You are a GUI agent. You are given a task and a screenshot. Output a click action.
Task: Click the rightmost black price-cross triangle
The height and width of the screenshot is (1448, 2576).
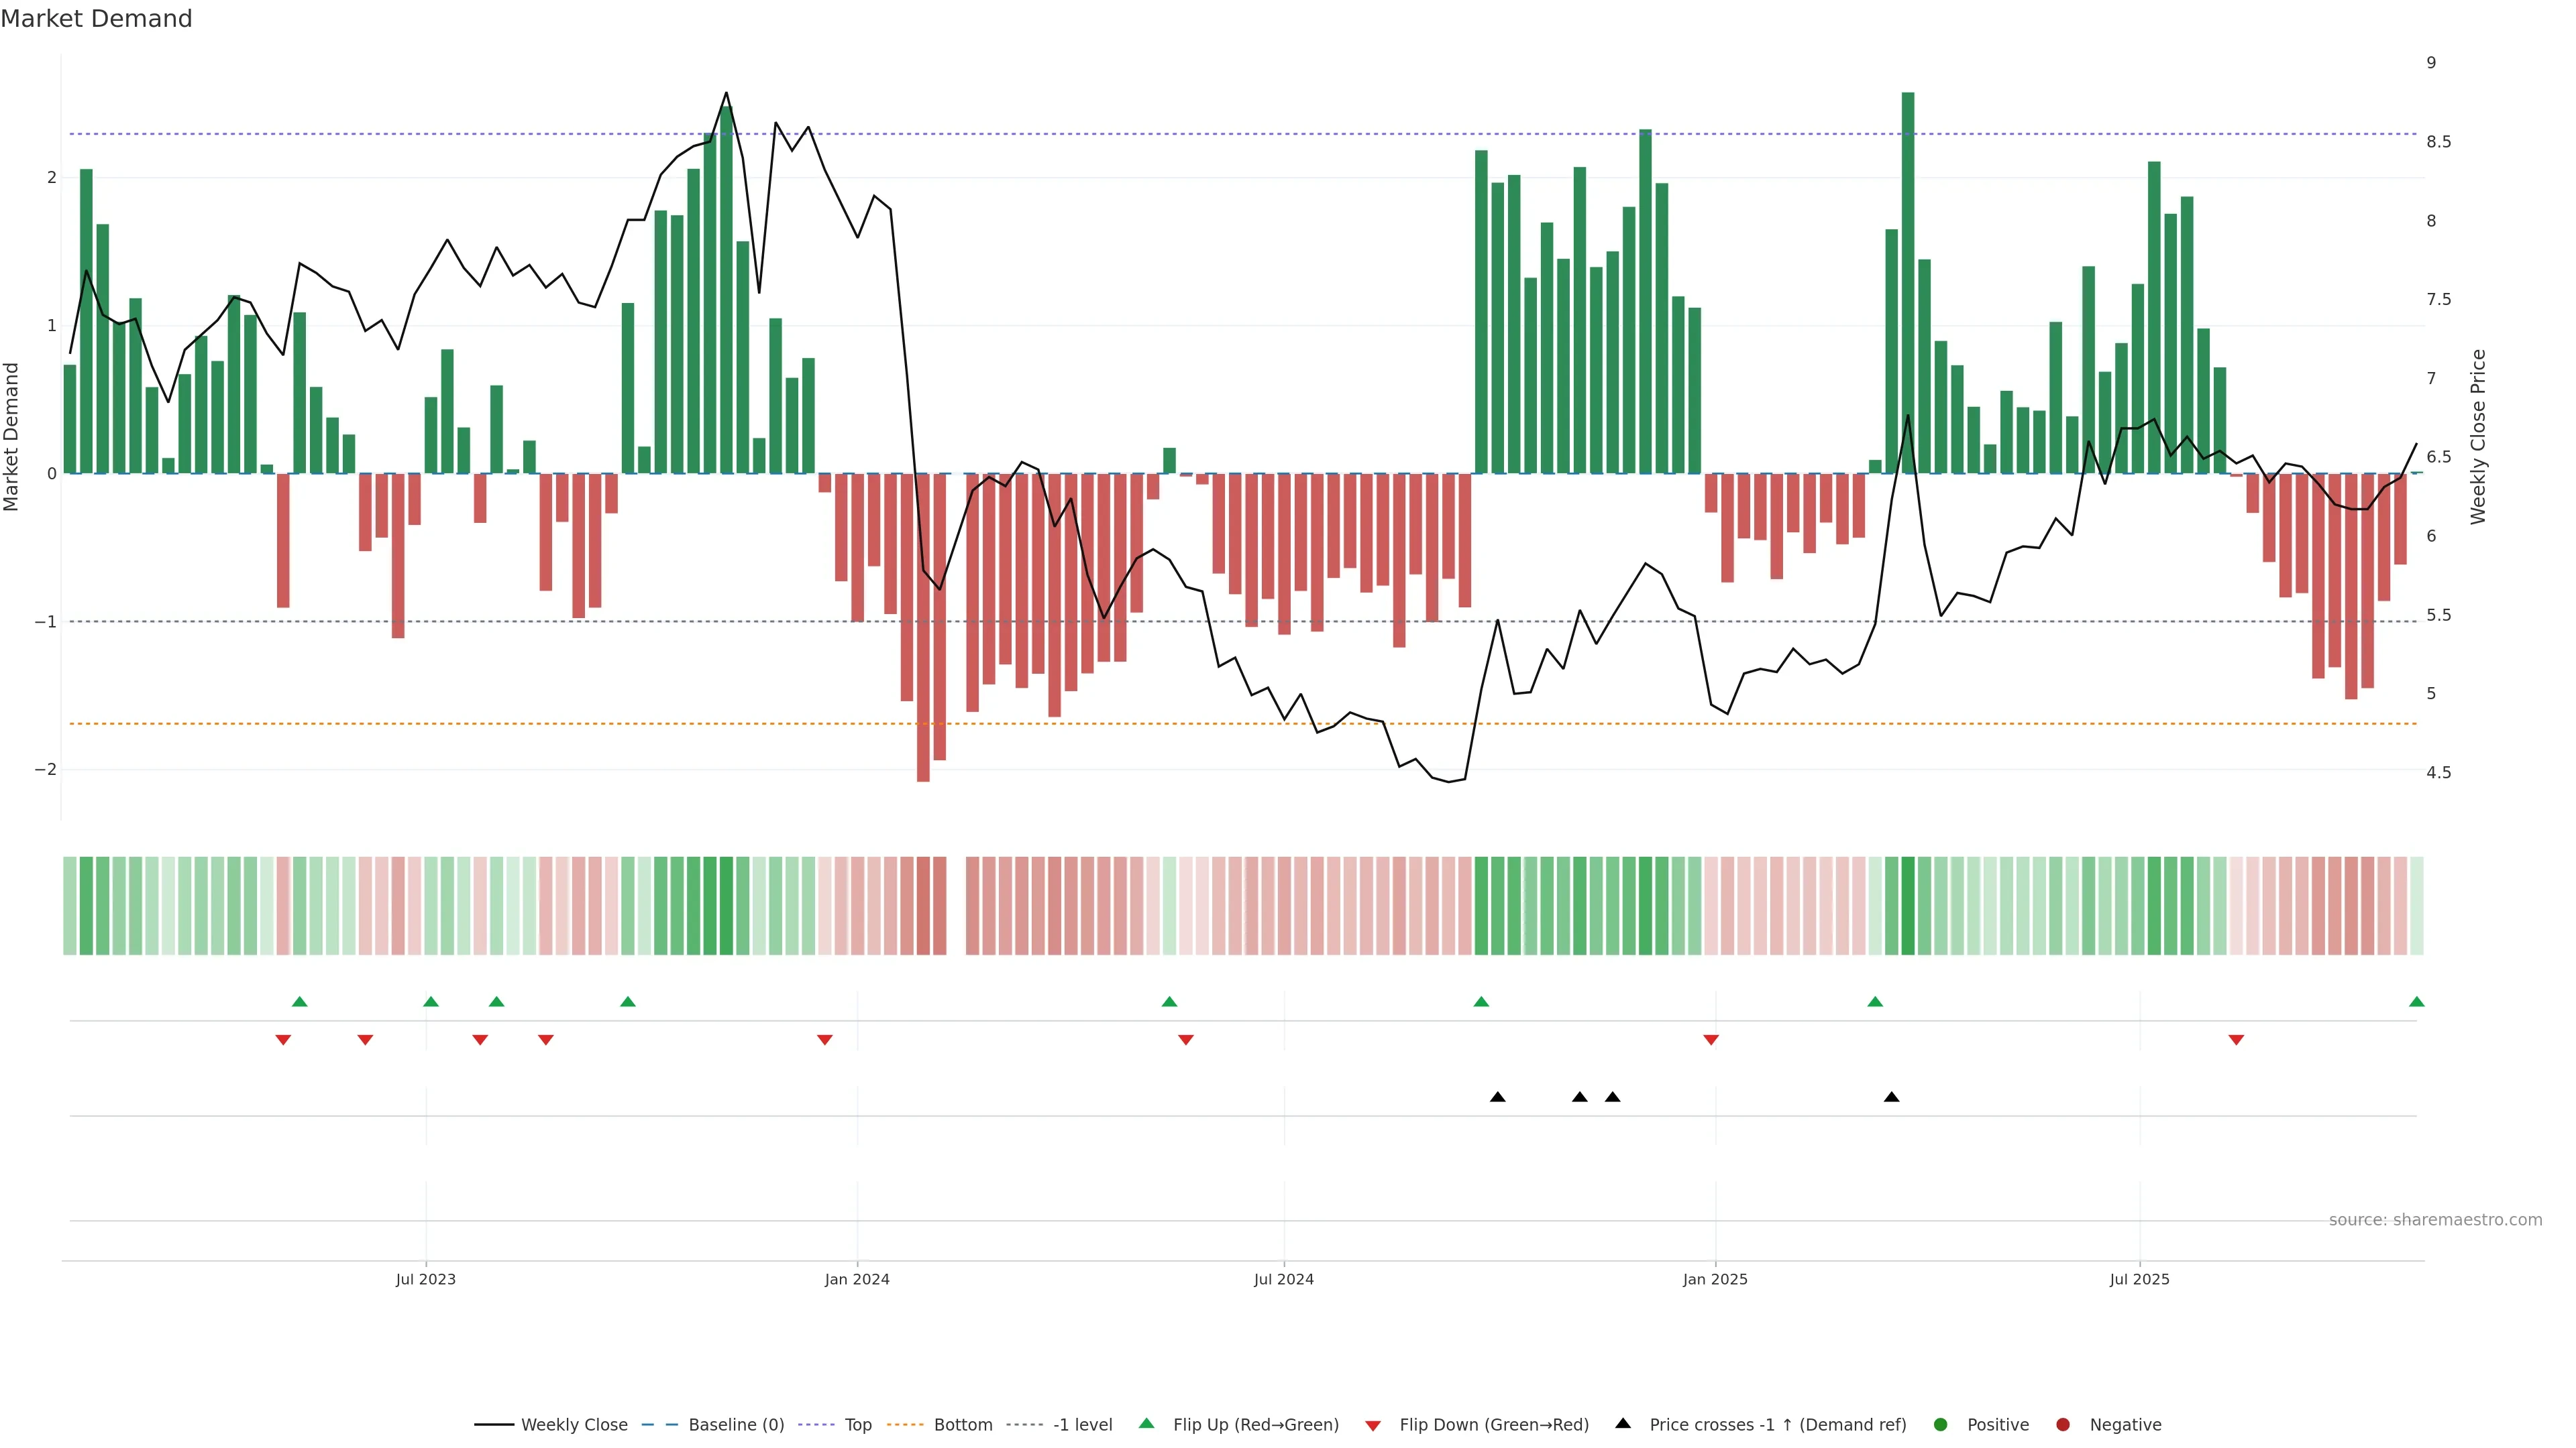pyautogui.click(x=1891, y=1097)
